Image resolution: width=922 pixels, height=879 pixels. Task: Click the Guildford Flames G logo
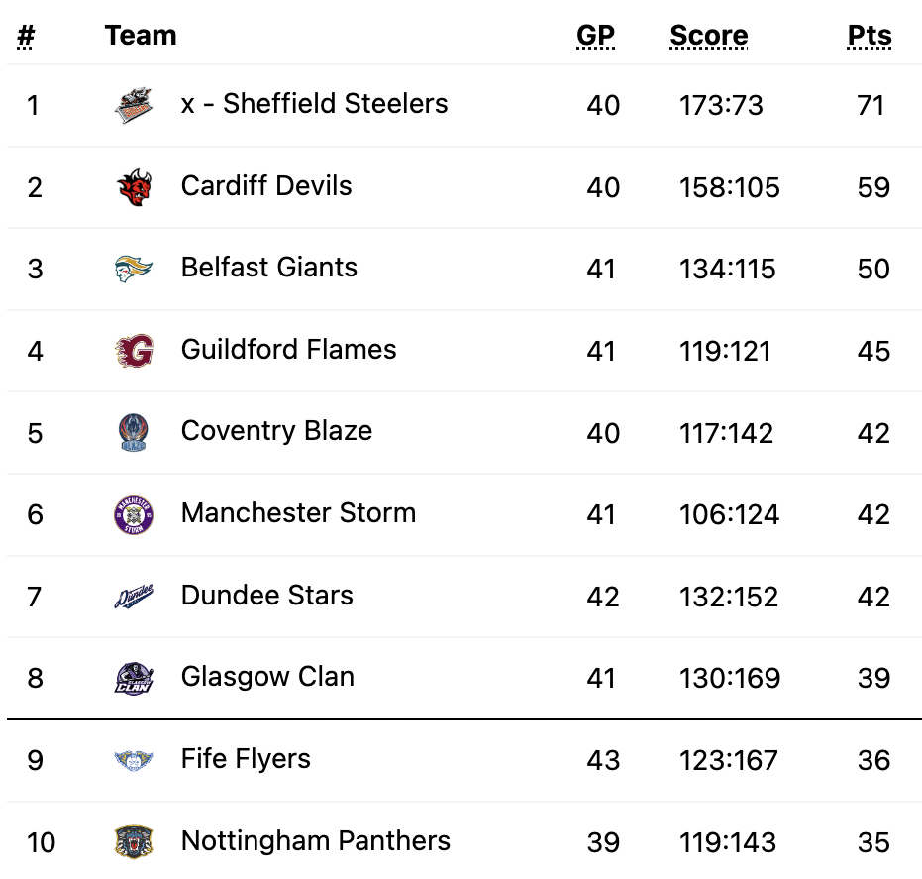[x=134, y=351]
